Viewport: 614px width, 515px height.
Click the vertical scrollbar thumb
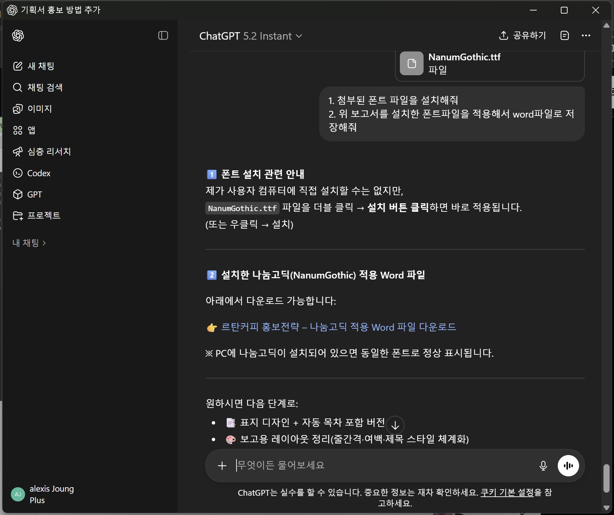[x=606, y=478]
